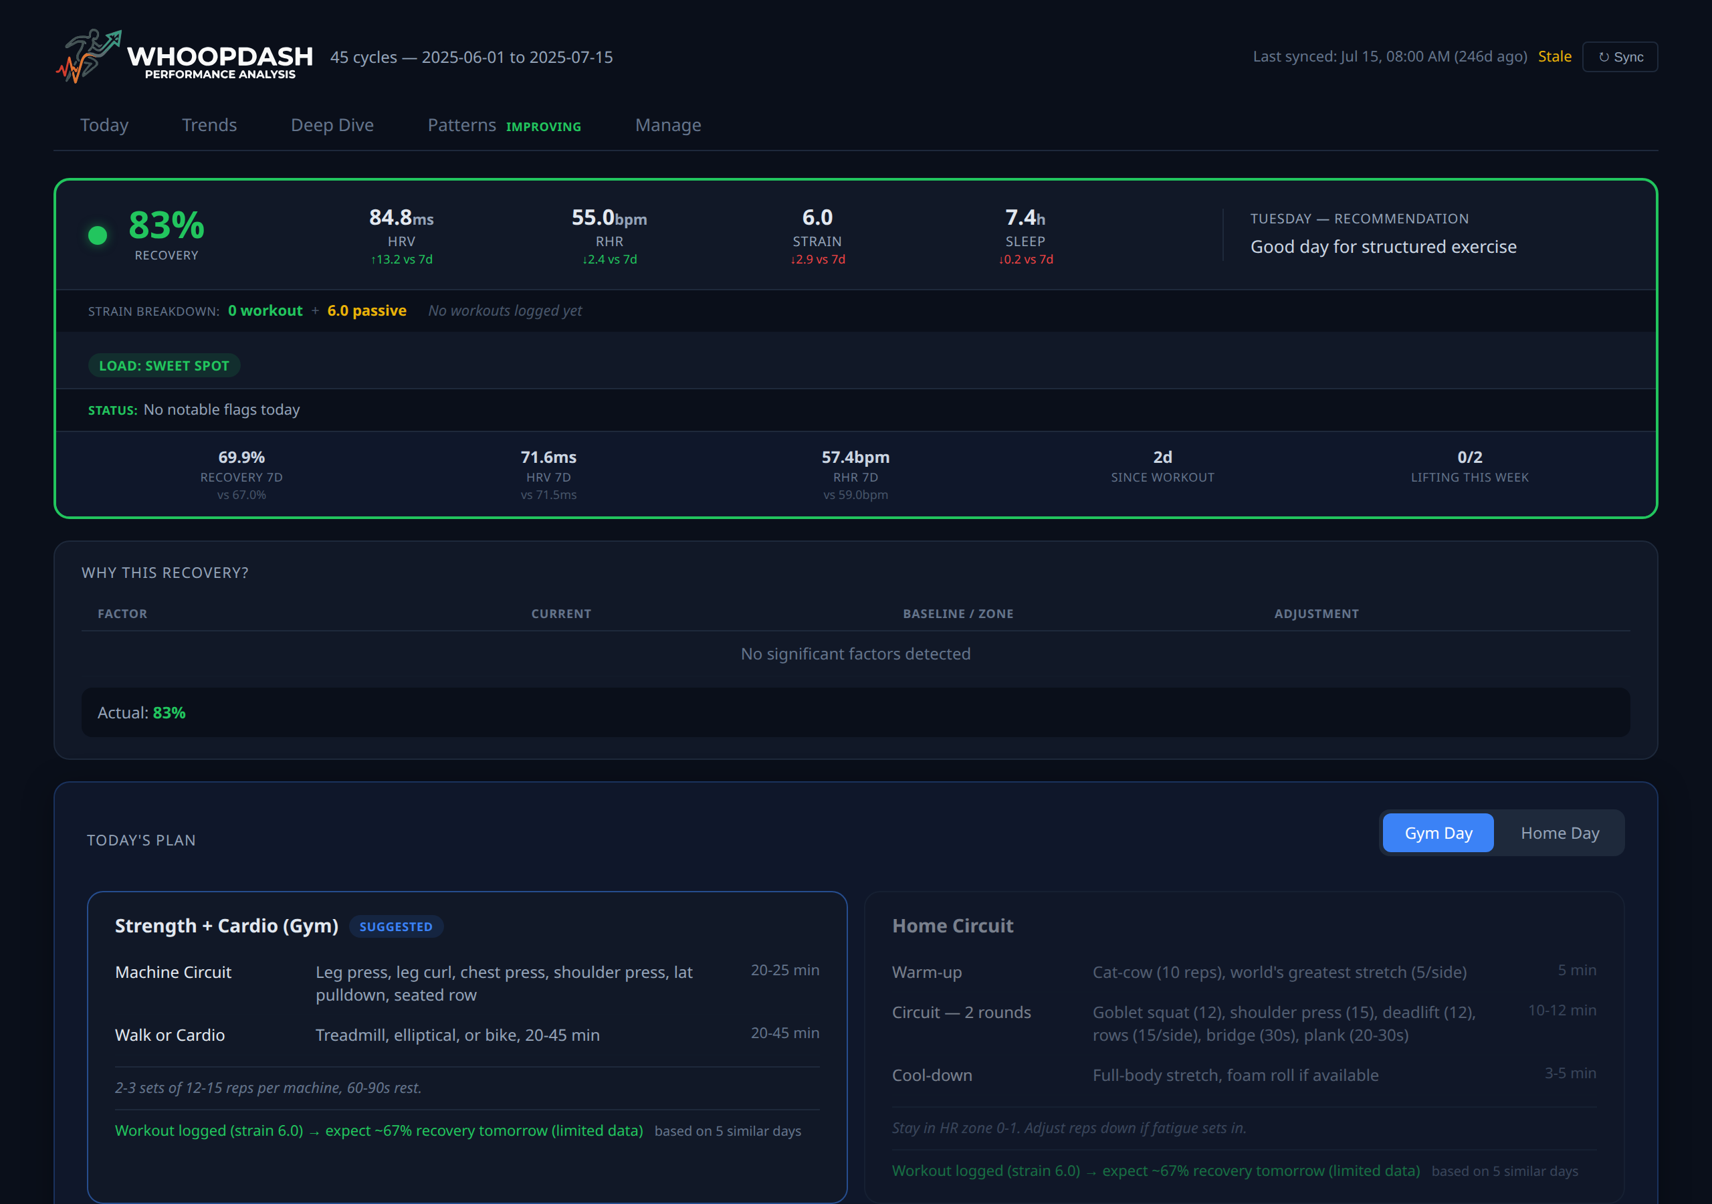The width and height of the screenshot is (1712, 1204).
Task: Click the green recovery status dot
Action: (98, 234)
